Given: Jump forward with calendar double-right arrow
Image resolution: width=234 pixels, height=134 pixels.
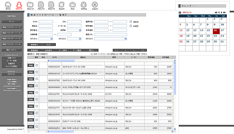Looking at the screenshot, I should pyautogui.click(x=224, y=13).
